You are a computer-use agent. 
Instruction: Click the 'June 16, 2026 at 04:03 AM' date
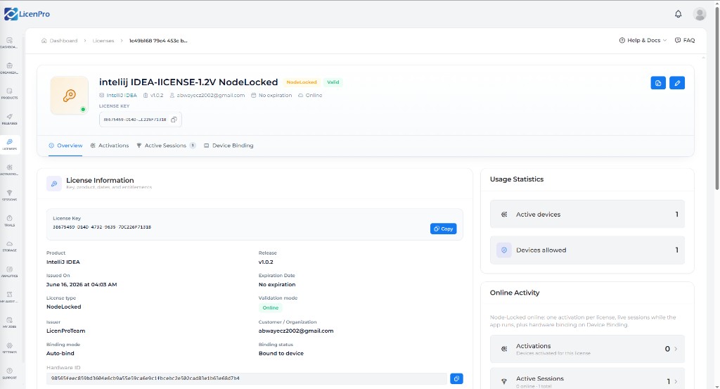click(x=82, y=285)
